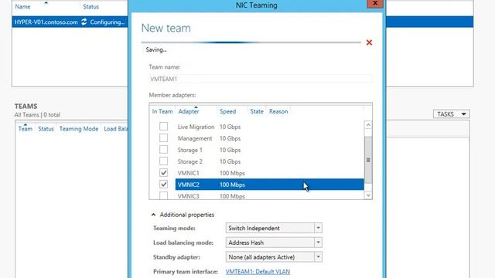Select the Storage 2 adapter row

point(270,161)
